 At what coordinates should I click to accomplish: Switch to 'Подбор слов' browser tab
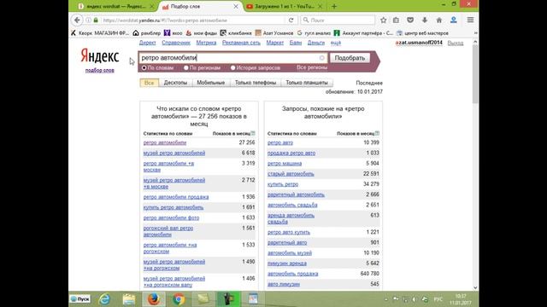(200, 6)
